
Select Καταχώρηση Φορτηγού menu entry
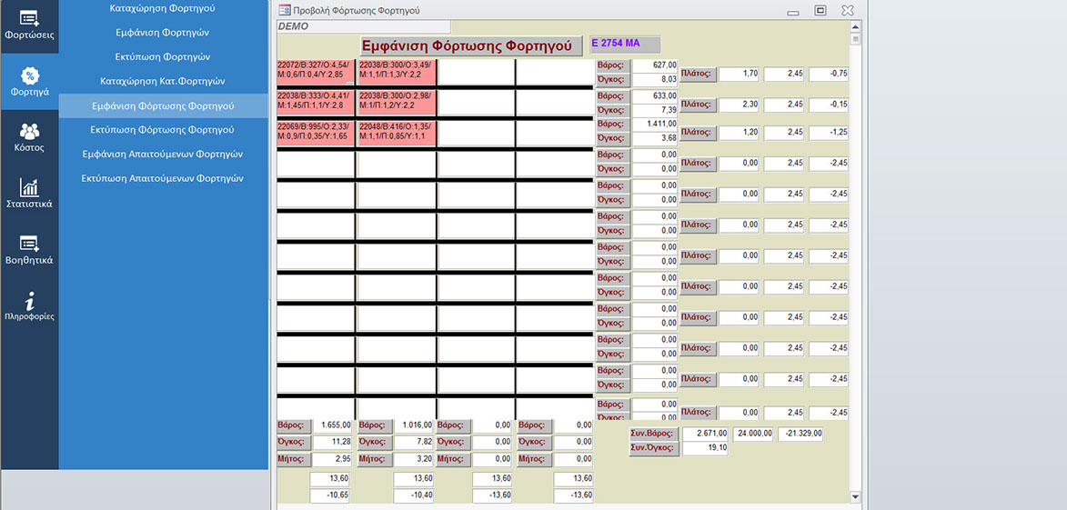click(162, 7)
